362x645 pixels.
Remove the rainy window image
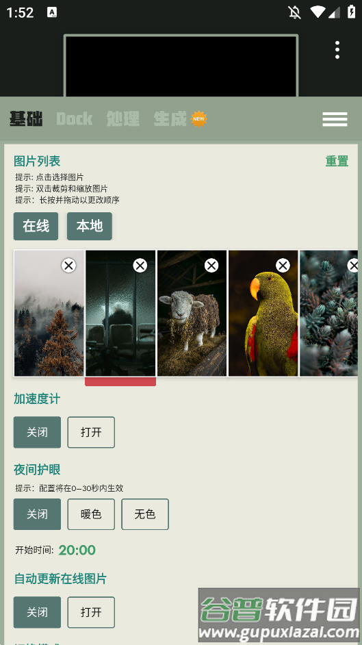140,265
